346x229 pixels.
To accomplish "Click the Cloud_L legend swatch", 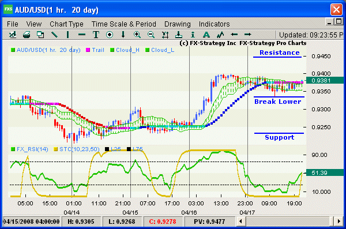I will click(148, 50).
